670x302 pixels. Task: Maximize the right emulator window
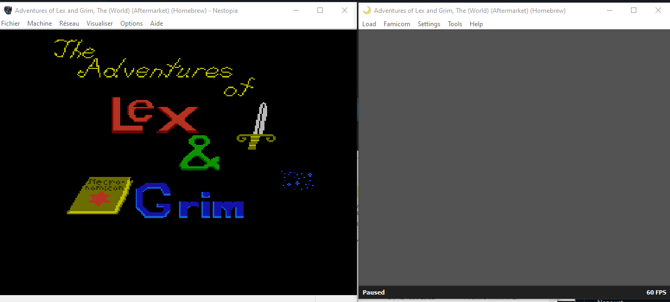pos(634,10)
